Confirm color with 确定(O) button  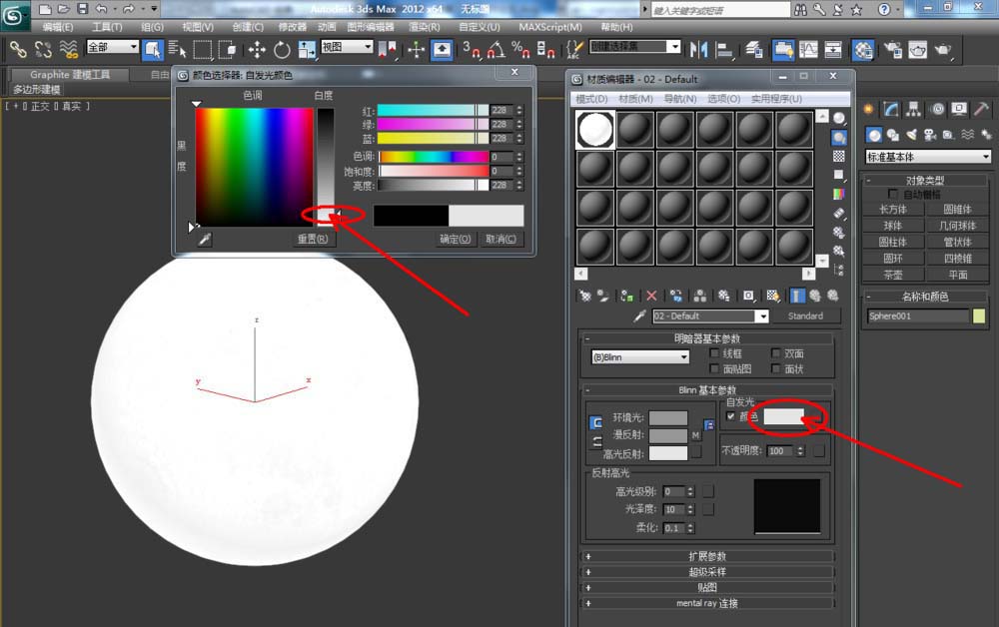click(x=455, y=240)
